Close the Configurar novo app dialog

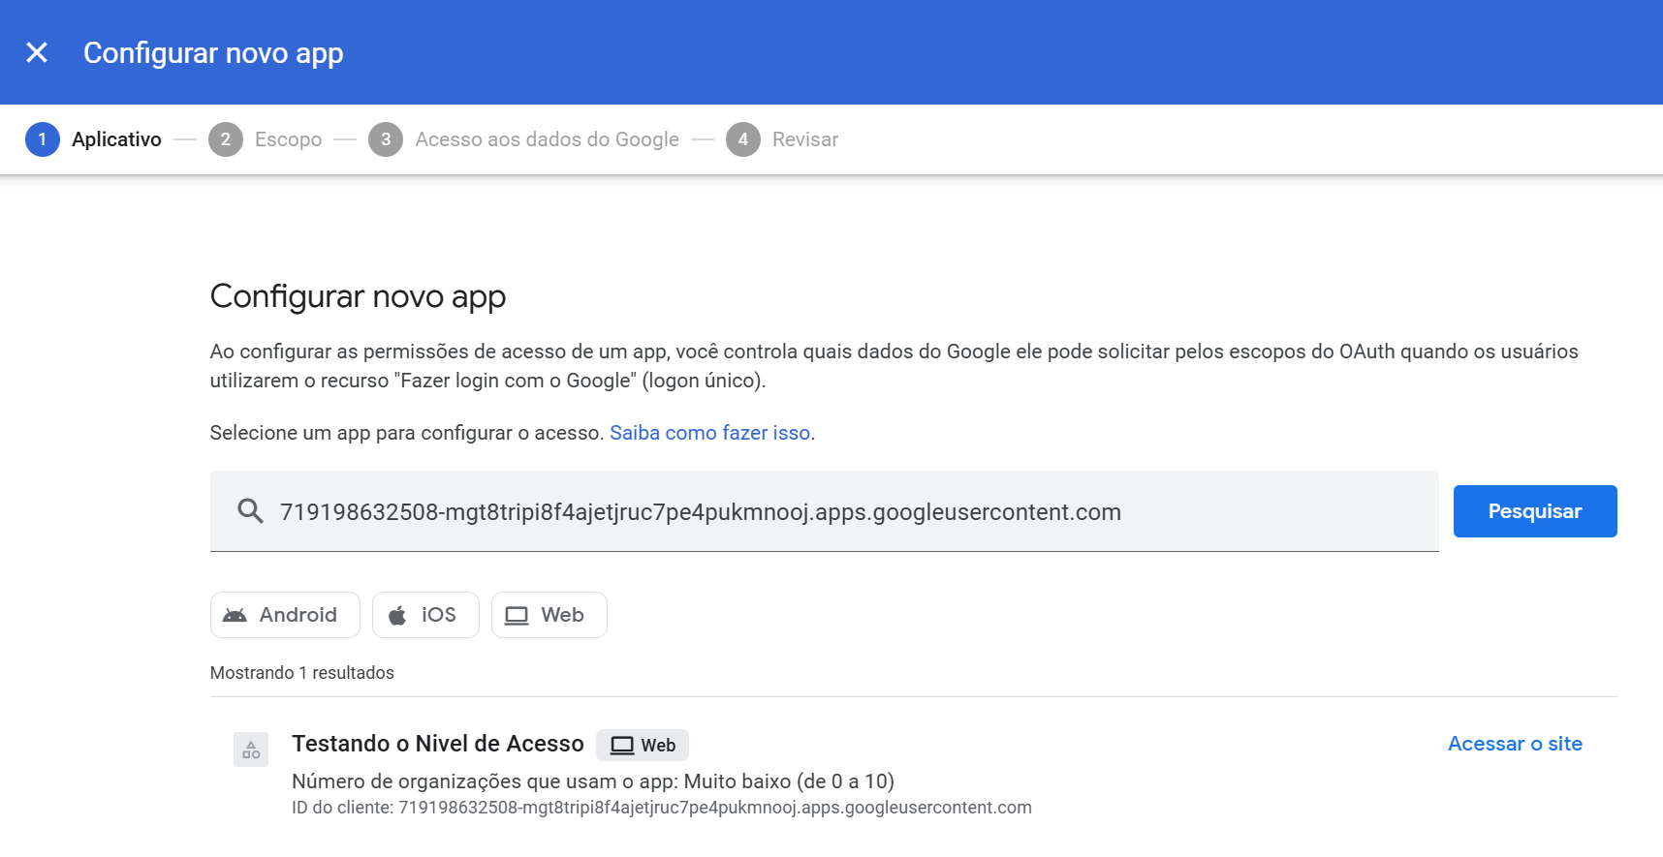37,52
